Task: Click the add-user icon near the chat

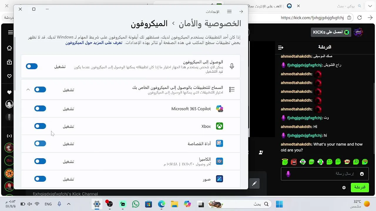Action: 261,152
